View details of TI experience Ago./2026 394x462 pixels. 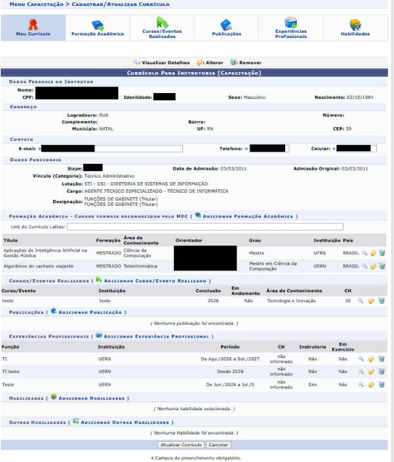(x=361, y=359)
